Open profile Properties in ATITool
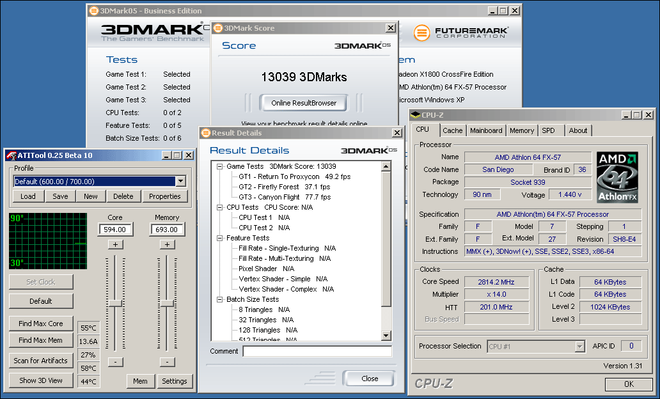 tap(164, 196)
